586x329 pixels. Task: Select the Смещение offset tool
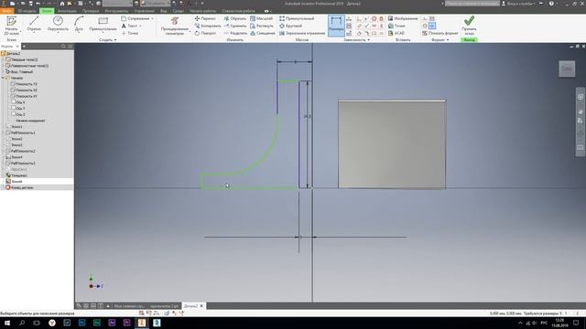click(x=263, y=33)
